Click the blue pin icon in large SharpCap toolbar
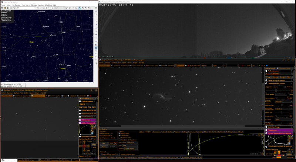The image size is (296, 162). 267,65
